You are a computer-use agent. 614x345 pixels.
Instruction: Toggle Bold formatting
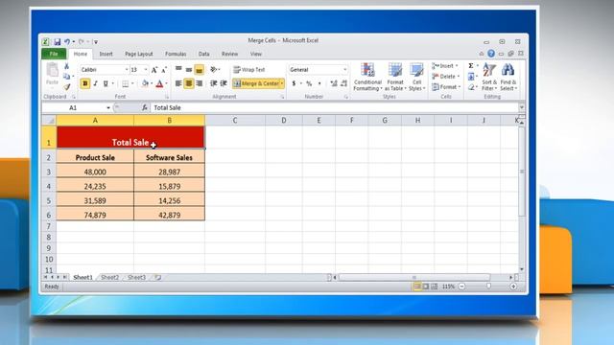tap(85, 83)
